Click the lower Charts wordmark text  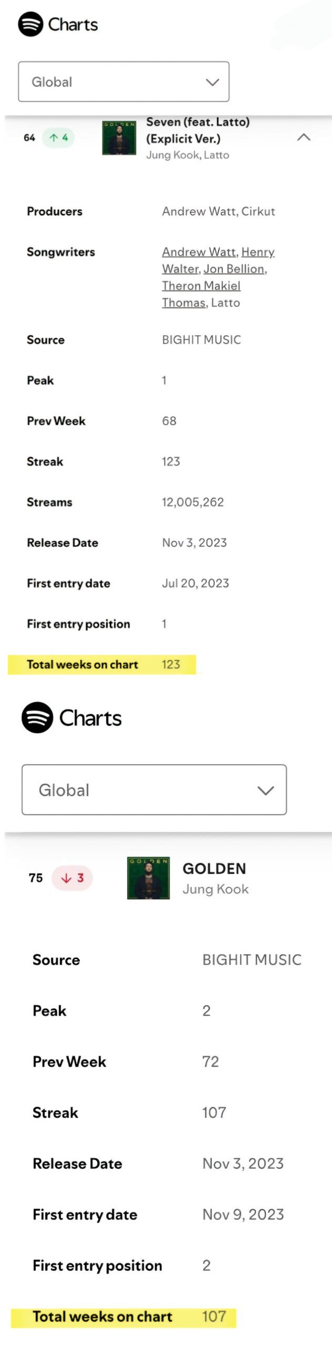click(x=90, y=718)
